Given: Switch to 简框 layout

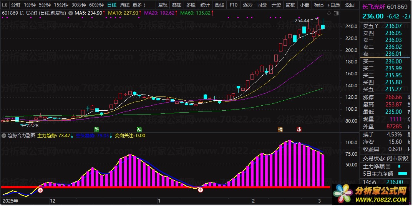Looking at the screenshot, I should click(290, 5).
